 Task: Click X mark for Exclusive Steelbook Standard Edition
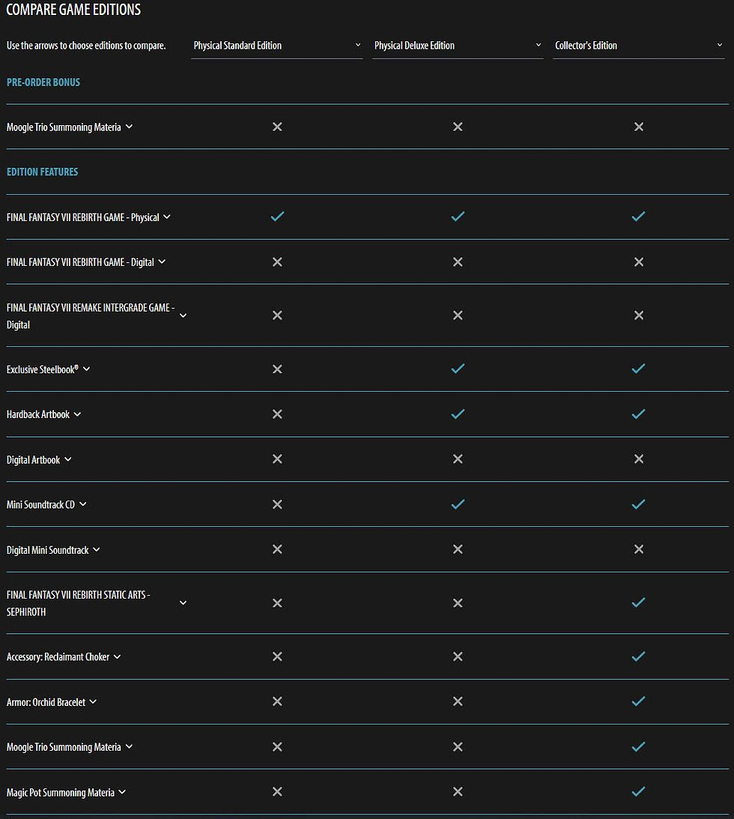click(277, 369)
